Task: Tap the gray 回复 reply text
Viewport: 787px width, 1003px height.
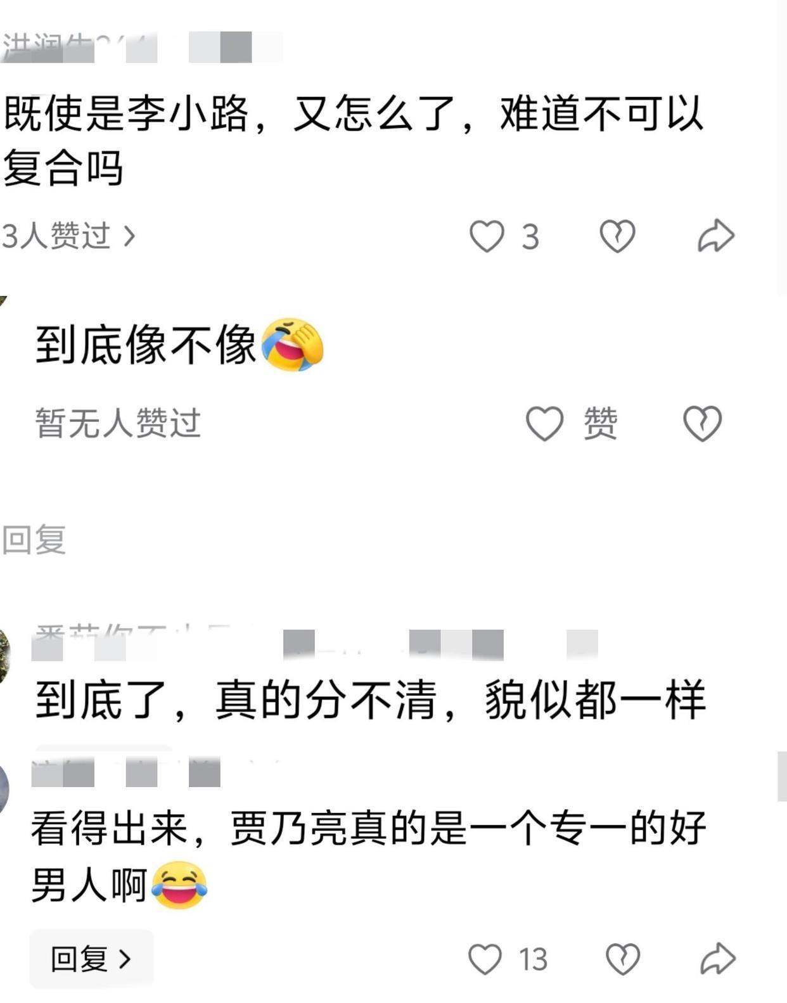Action: 34,540
